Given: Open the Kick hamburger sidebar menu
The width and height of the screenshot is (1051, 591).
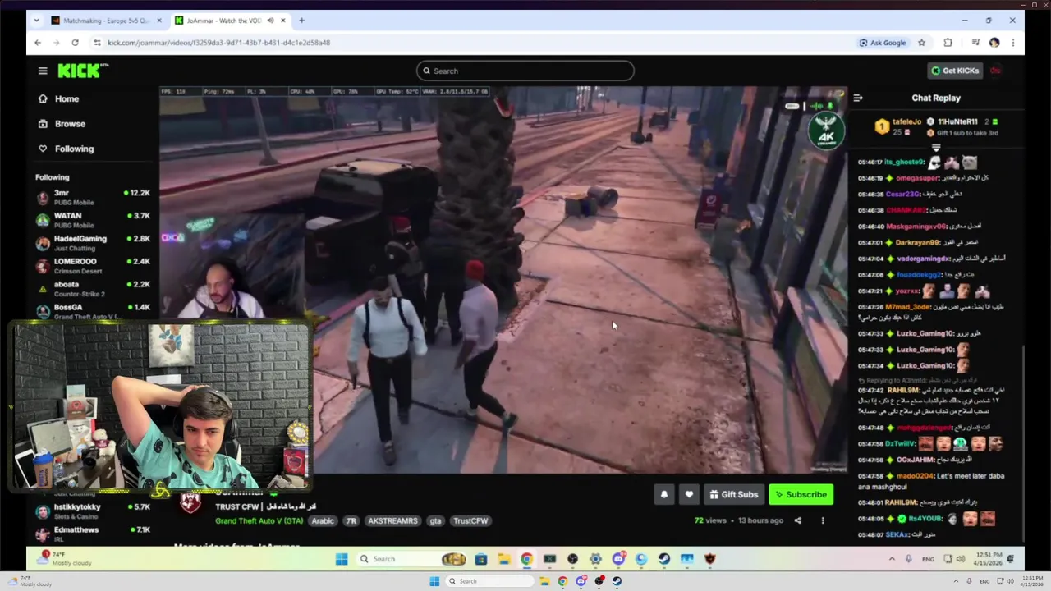Looking at the screenshot, I should [43, 71].
